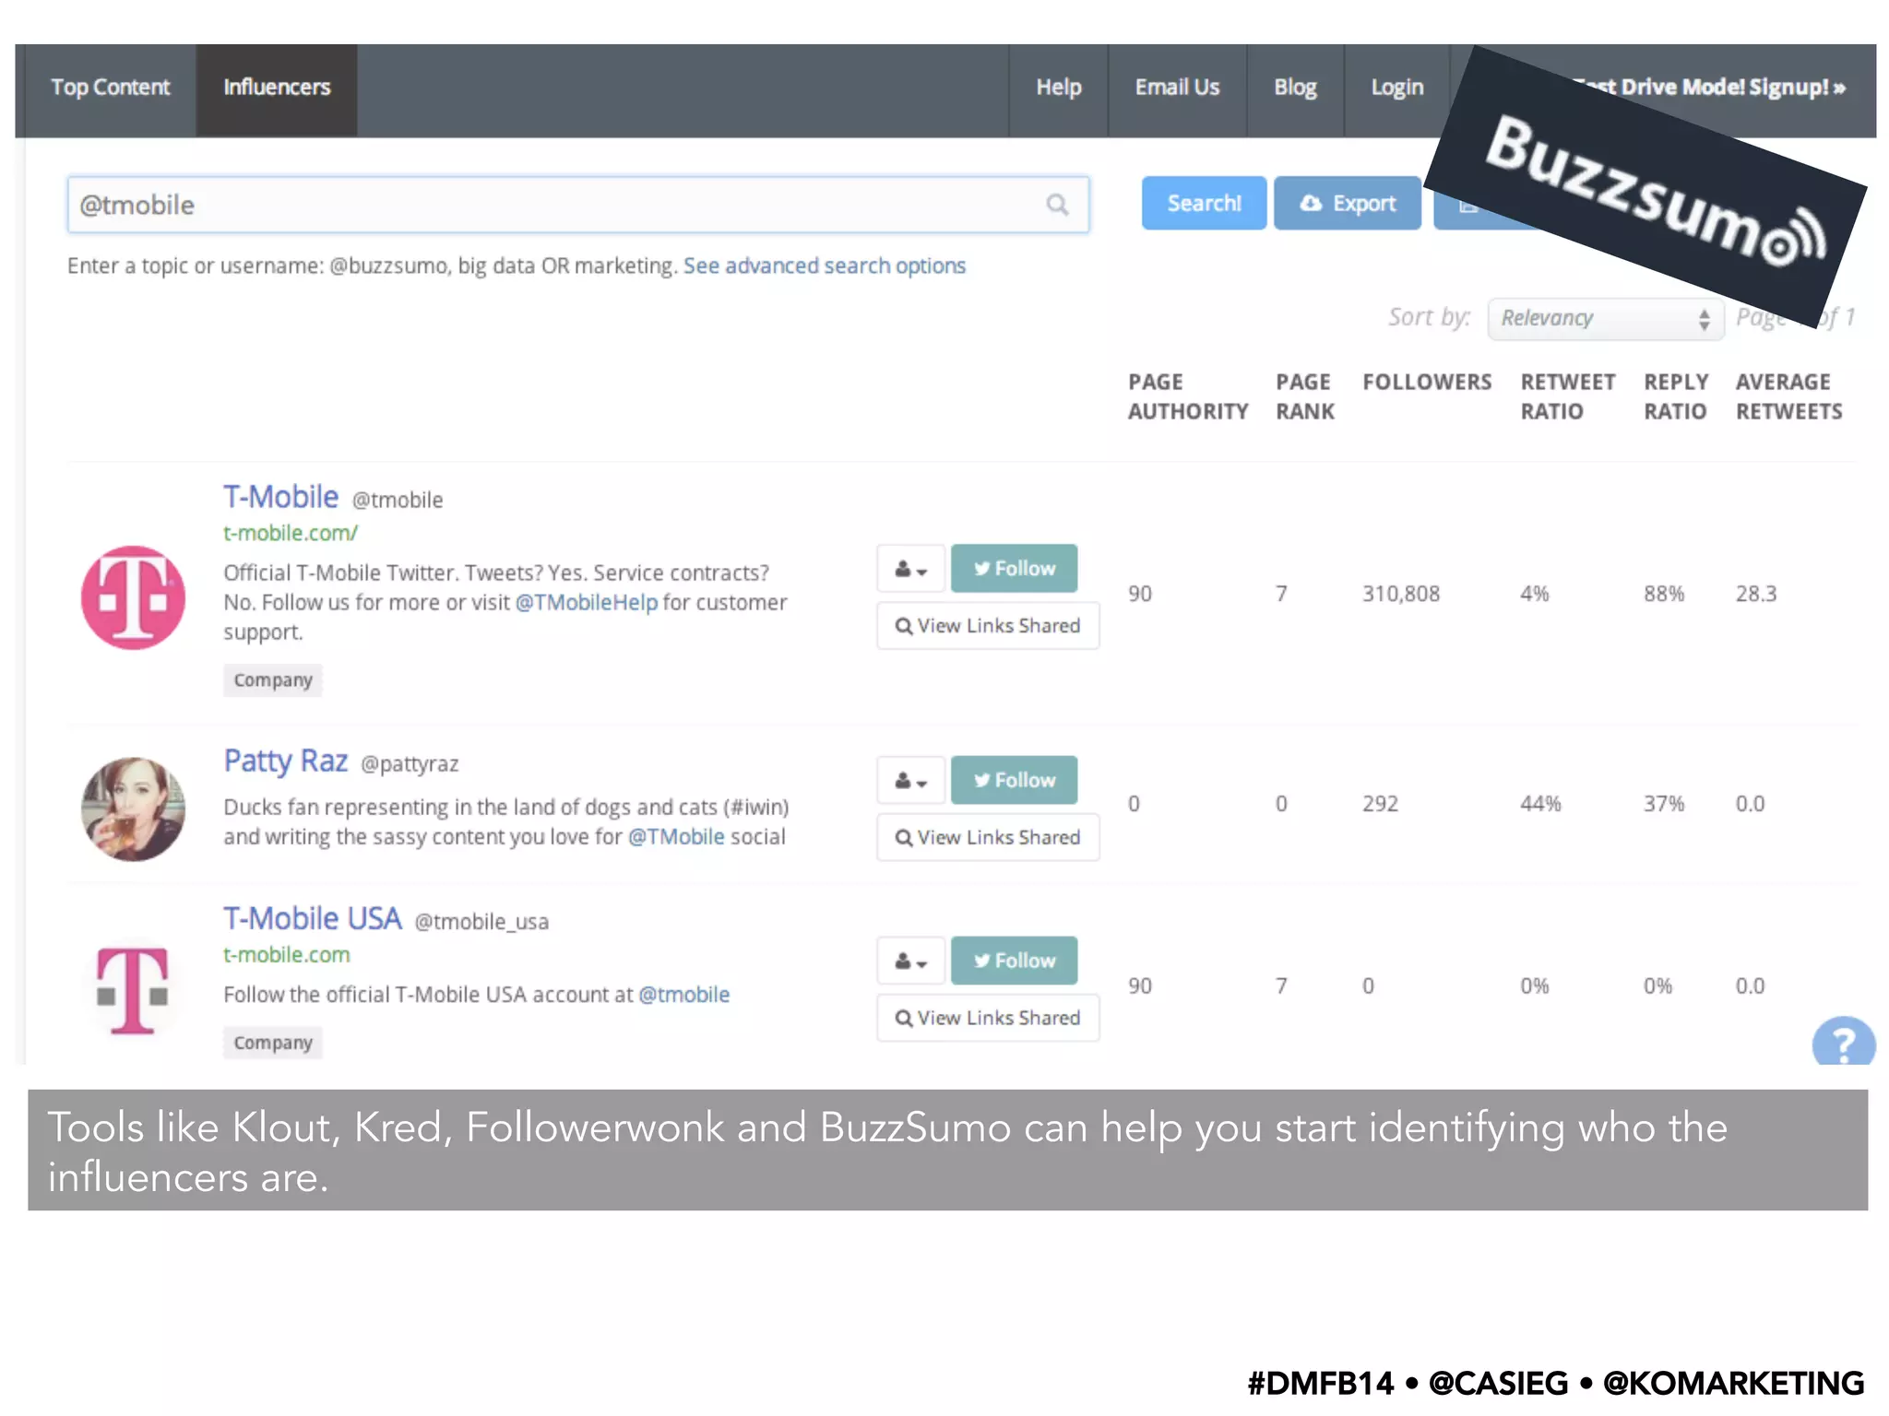1889x1416 pixels.
Task: Expand user dropdown in T-Mobile row
Action: click(910, 569)
